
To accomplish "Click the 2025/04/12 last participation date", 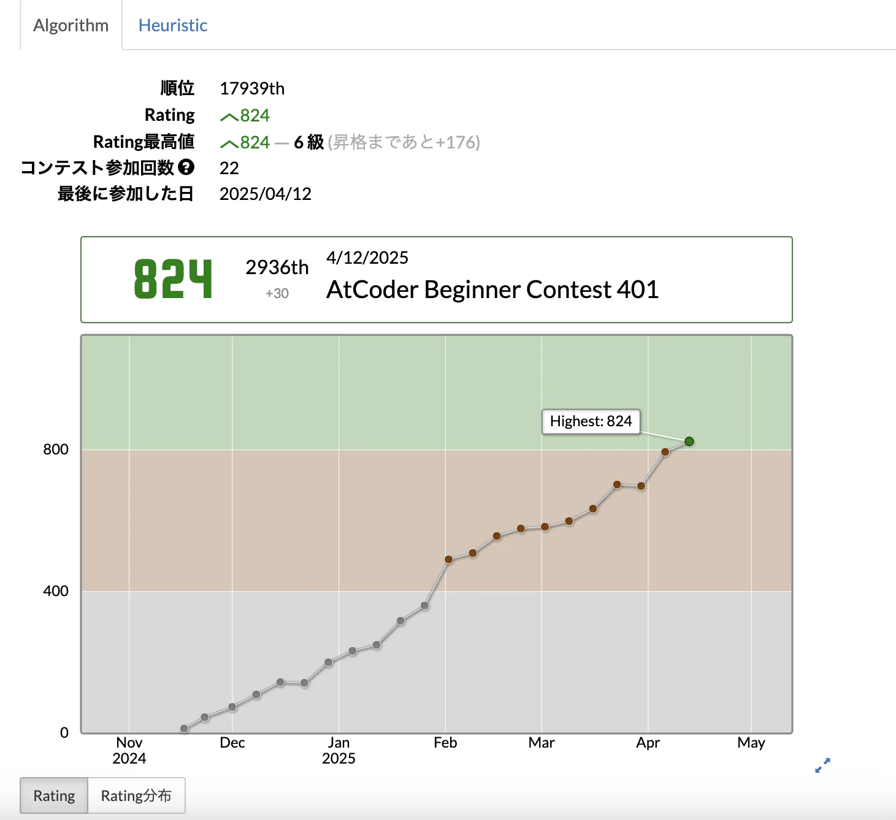I will [x=266, y=194].
